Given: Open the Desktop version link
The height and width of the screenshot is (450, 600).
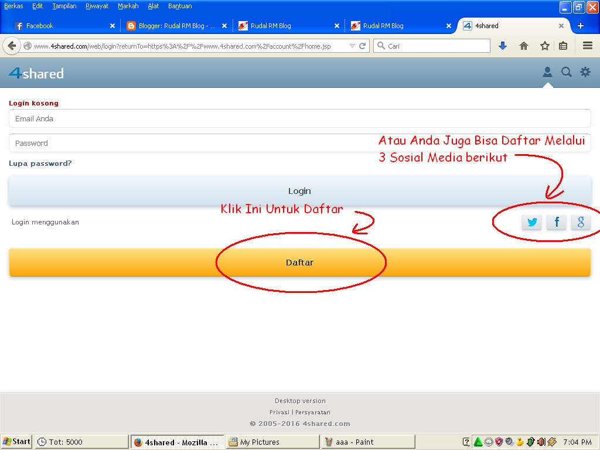Looking at the screenshot, I should click(x=300, y=401).
